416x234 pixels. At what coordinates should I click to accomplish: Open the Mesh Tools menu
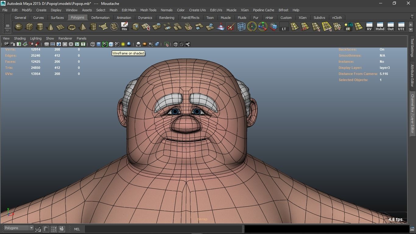click(x=148, y=10)
